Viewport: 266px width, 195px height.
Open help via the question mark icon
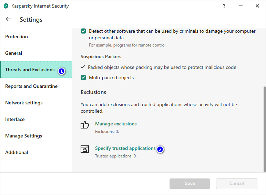(x=224, y=6)
